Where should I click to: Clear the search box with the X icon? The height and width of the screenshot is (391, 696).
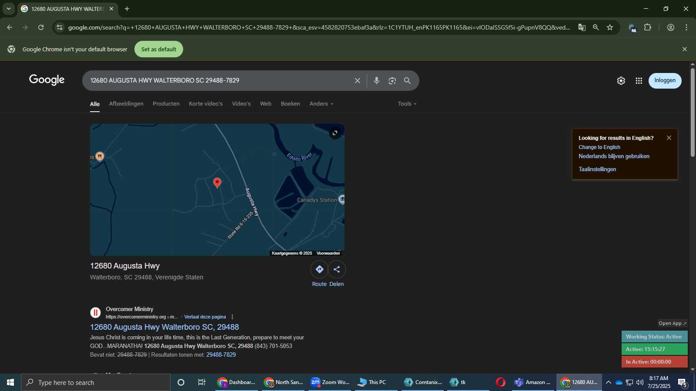point(358,80)
